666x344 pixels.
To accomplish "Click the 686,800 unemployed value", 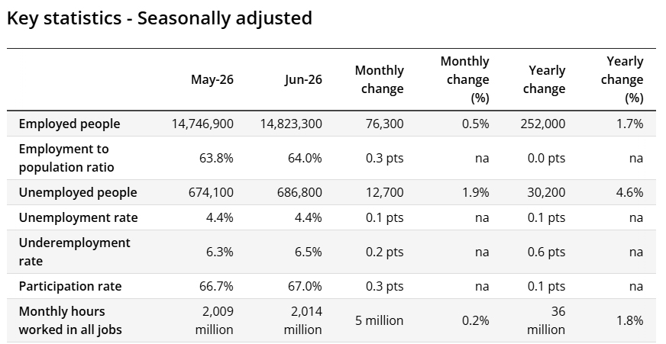I will coord(299,192).
